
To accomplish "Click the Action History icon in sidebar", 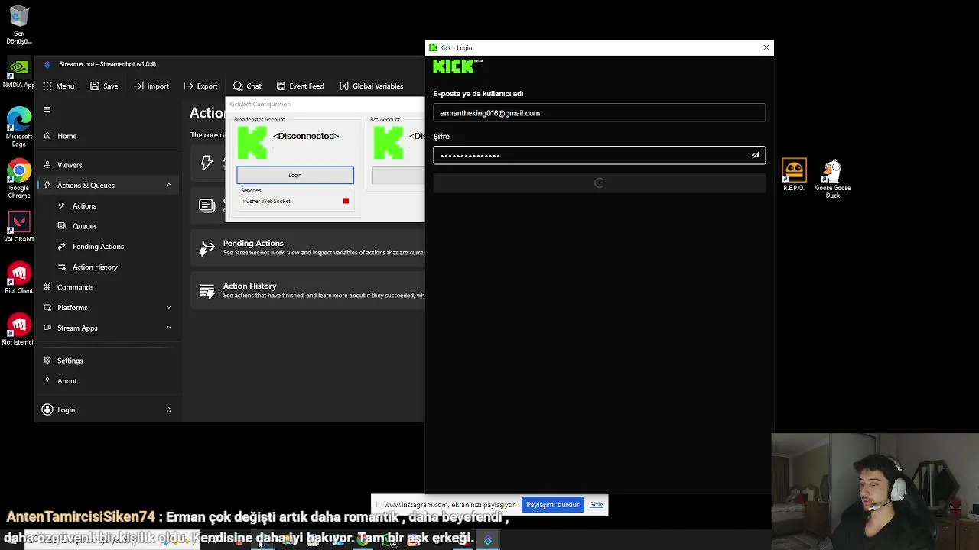I will (62, 267).
